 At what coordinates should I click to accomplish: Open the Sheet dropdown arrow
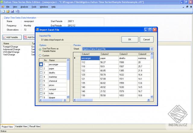point(152,49)
